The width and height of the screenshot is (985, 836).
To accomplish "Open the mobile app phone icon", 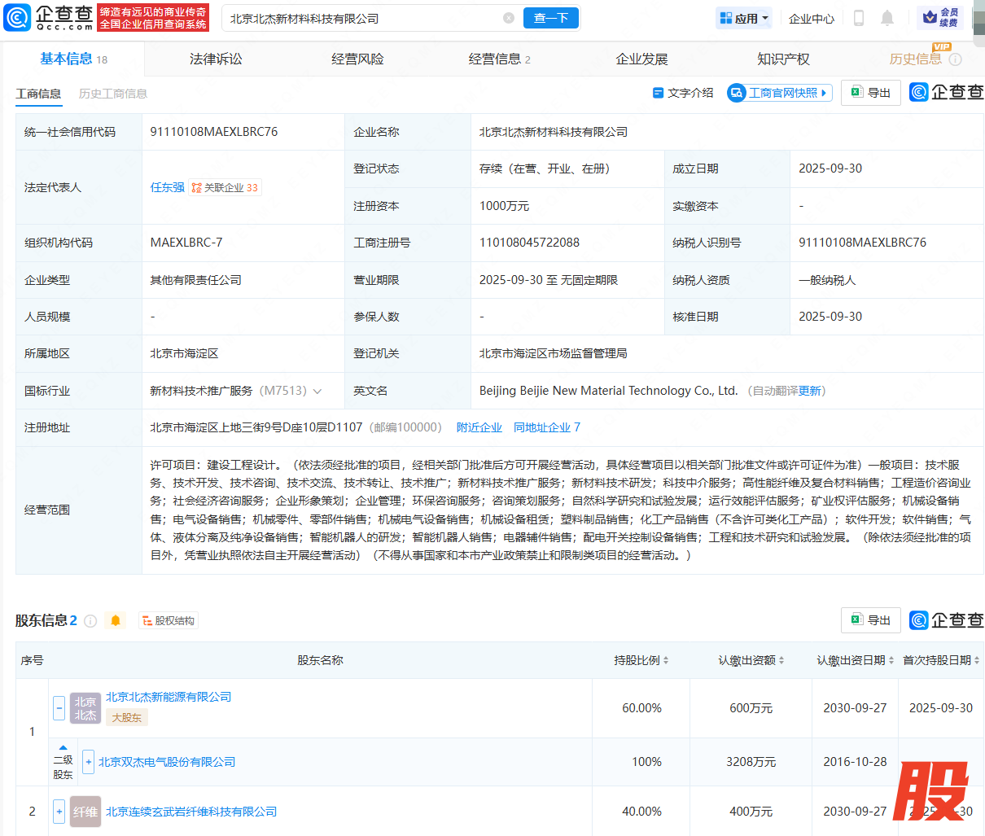I will (x=858, y=18).
